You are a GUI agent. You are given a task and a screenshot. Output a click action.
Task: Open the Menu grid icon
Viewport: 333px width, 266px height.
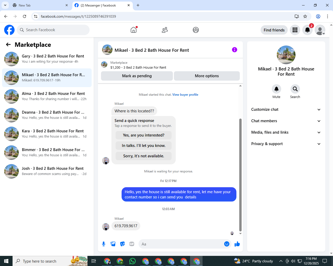295,30
